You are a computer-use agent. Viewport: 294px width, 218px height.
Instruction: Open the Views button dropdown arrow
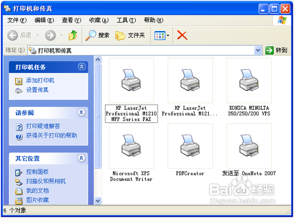click(x=168, y=36)
